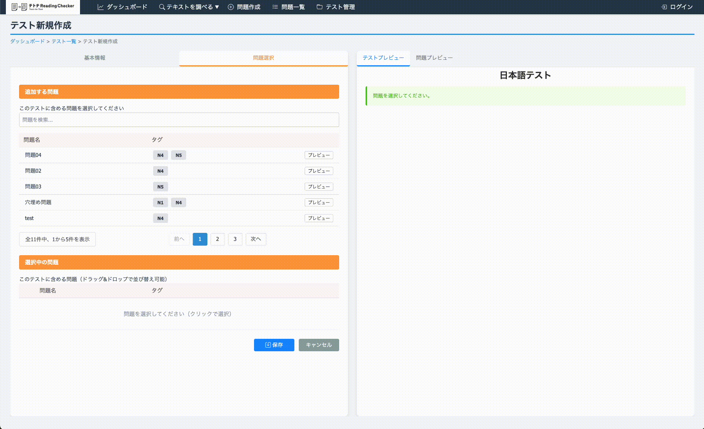Select the テストプレビュー tab

(x=383, y=58)
